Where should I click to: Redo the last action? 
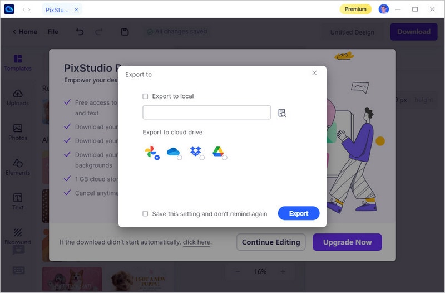[x=98, y=32]
